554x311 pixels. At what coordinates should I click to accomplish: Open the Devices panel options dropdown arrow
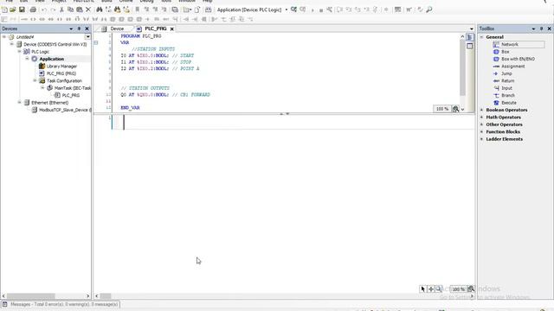(71, 29)
